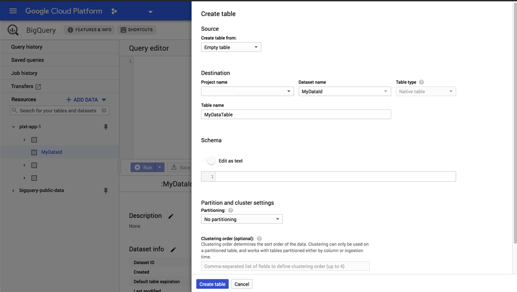Click the Create table button
This screenshot has width=517, height=292.
click(213, 284)
